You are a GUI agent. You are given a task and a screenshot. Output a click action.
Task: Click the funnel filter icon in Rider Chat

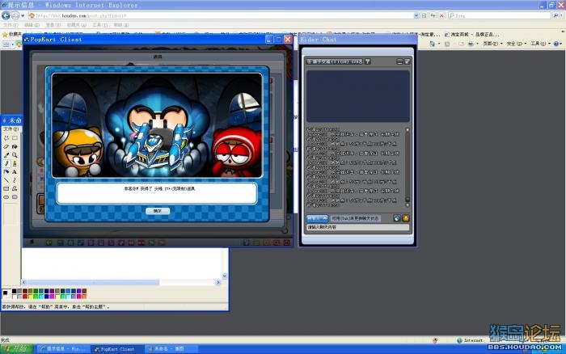click(x=368, y=61)
